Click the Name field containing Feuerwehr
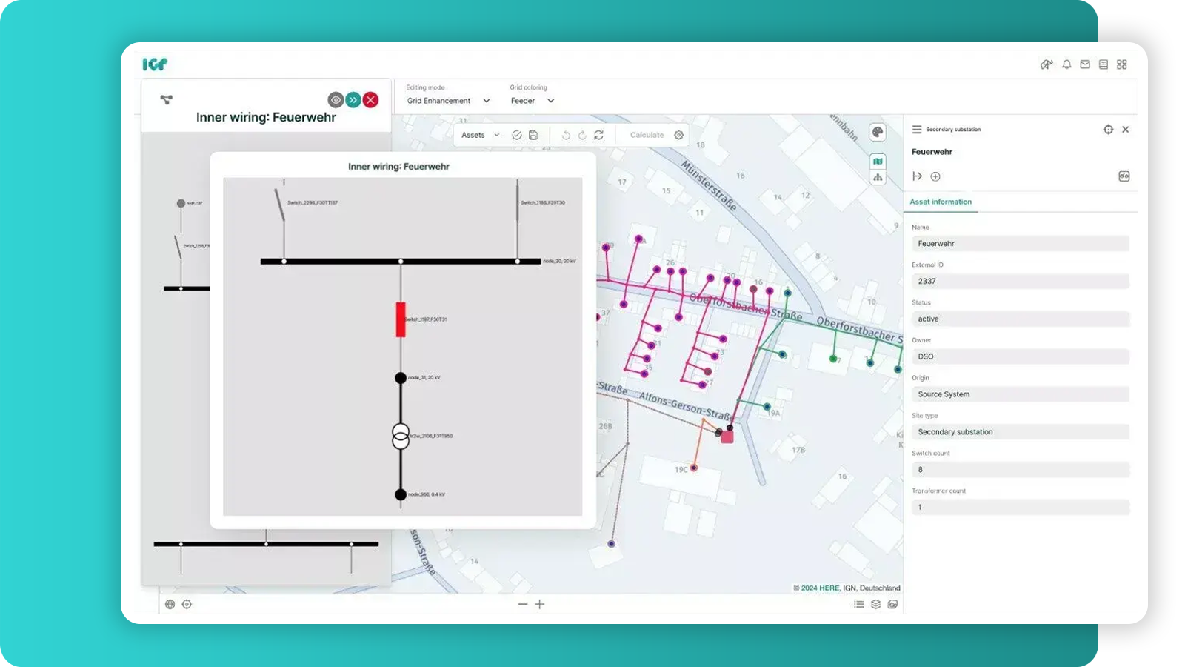The height and width of the screenshot is (667, 1185). 1021,243
